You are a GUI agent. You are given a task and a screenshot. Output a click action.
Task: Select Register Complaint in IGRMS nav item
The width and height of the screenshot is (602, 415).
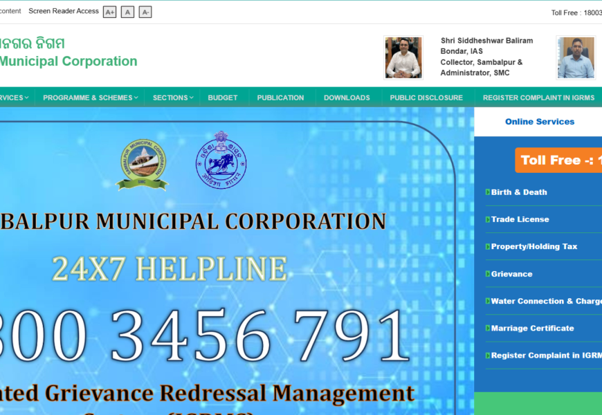[x=538, y=98]
